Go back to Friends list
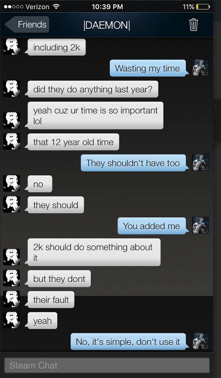The width and height of the screenshot is (221, 378). click(x=27, y=24)
